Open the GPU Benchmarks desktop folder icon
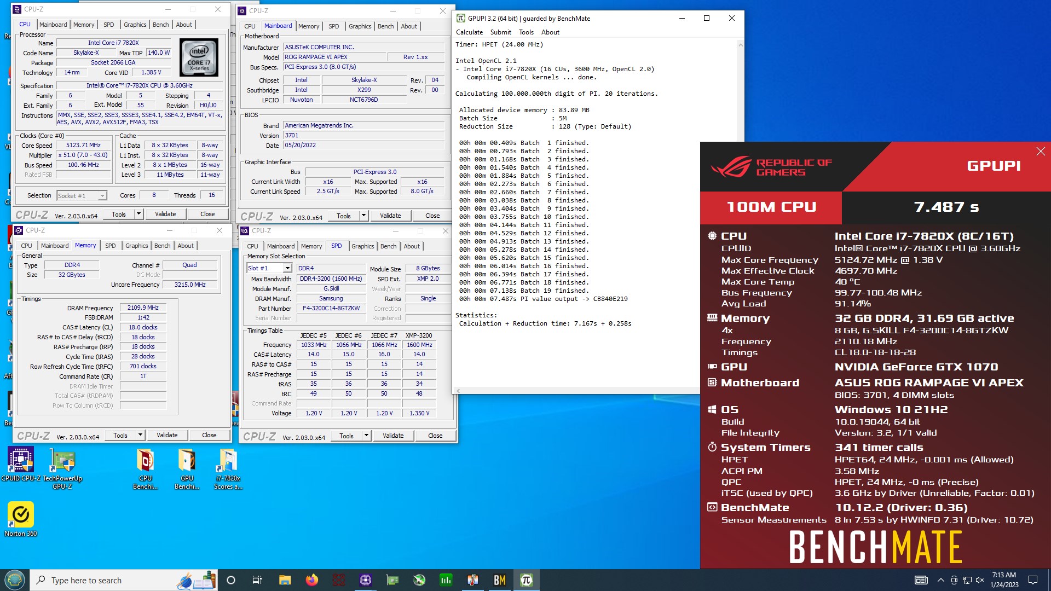The image size is (1051, 591). (x=187, y=468)
